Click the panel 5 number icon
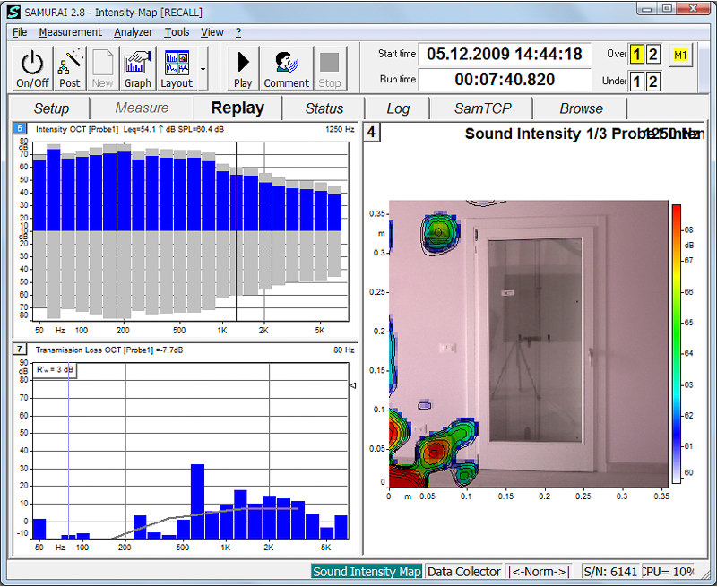This screenshot has height=587, width=717. 20,129
